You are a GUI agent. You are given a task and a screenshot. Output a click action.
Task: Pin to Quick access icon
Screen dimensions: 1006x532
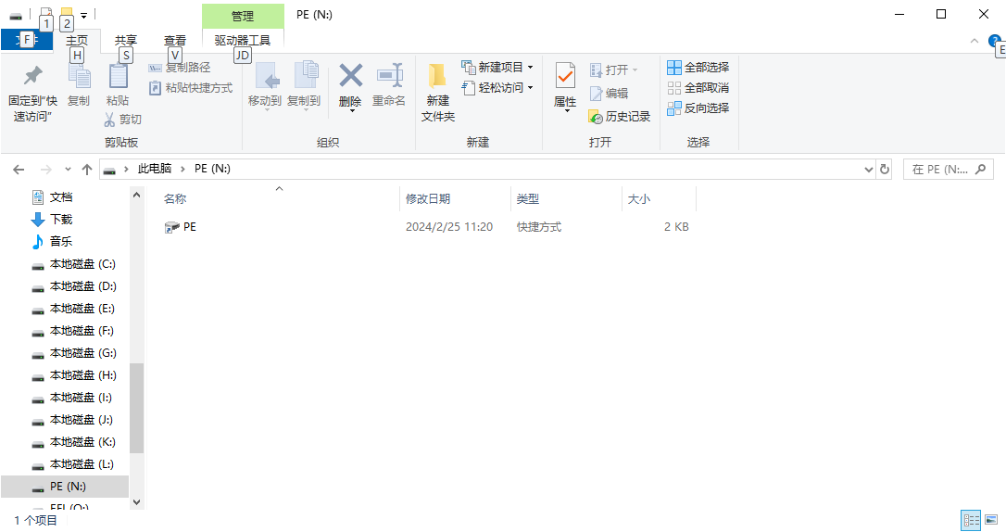(32, 76)
